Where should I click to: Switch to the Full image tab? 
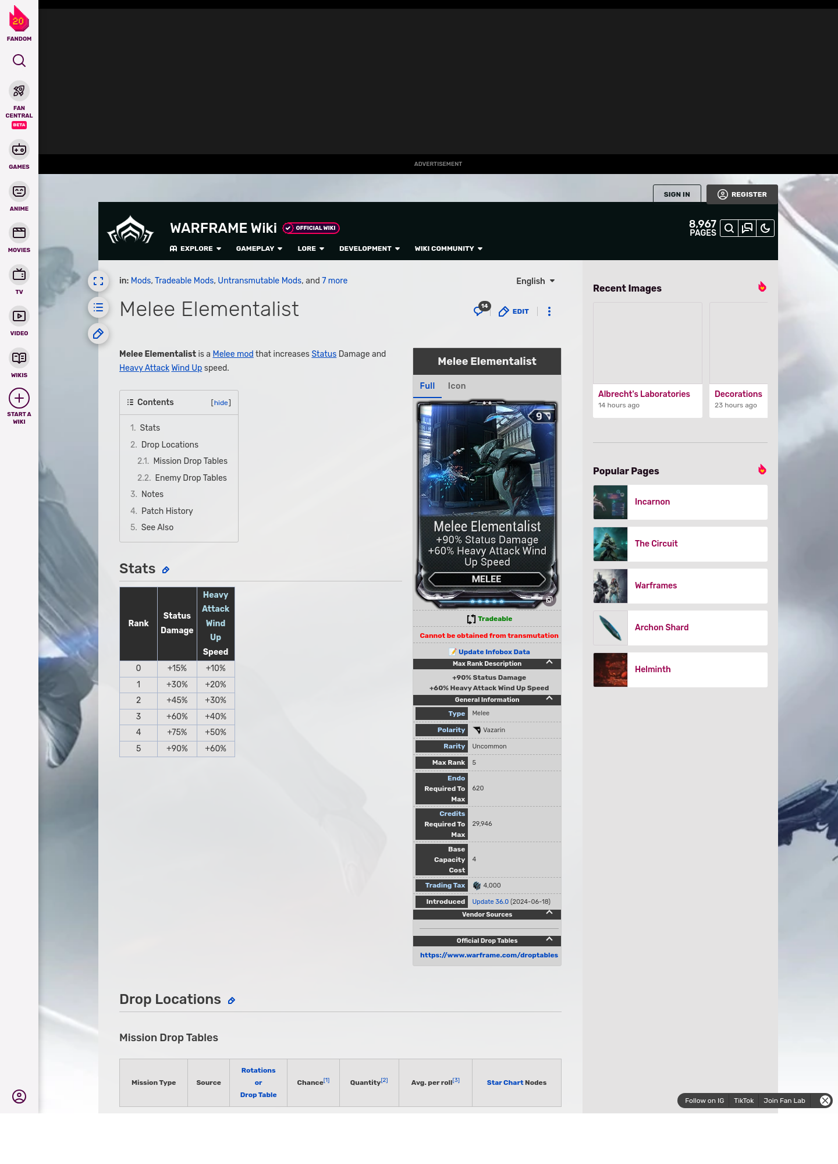[427, 386]
